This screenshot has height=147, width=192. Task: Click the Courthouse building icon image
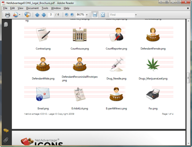click(x=80, y=35)
